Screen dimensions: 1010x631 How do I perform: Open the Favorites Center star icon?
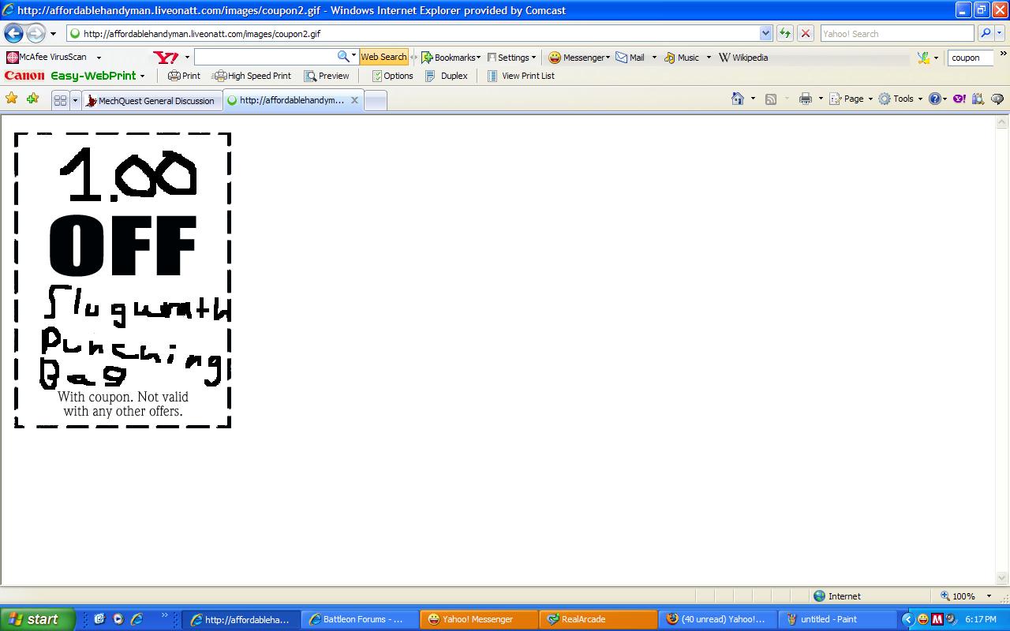pyautogui.click(x=12, y=99)
